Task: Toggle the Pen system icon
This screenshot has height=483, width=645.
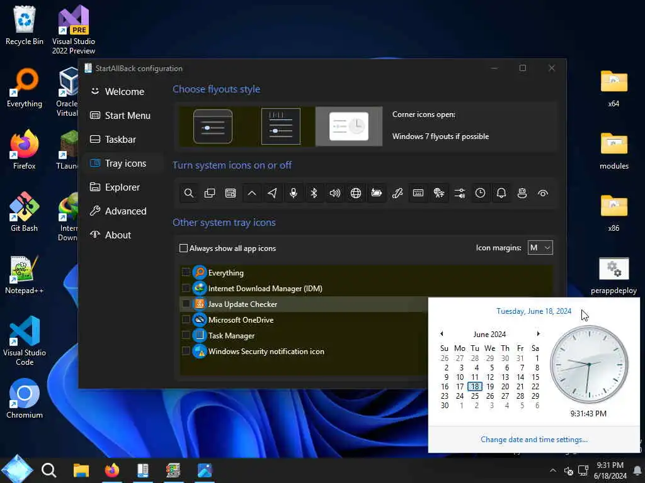Action: tap(397, 193)
